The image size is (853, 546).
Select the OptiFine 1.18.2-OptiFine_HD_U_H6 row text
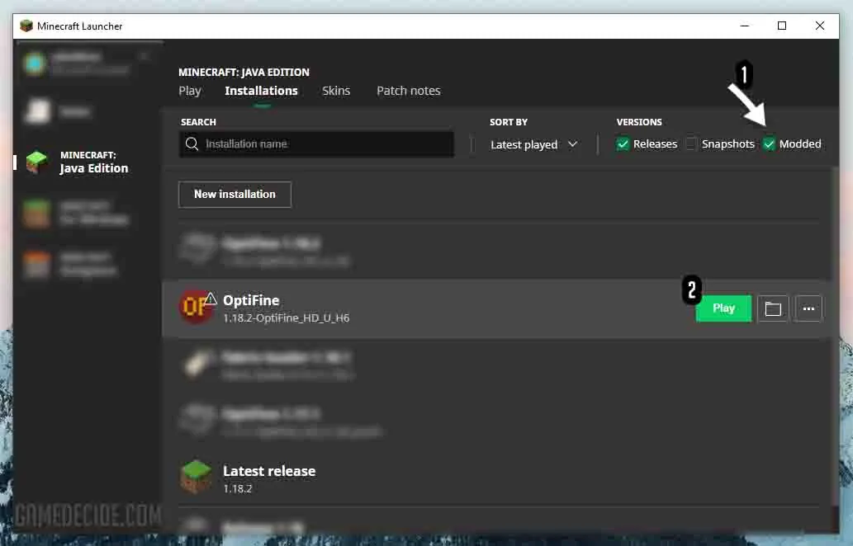tap(287, 308)
